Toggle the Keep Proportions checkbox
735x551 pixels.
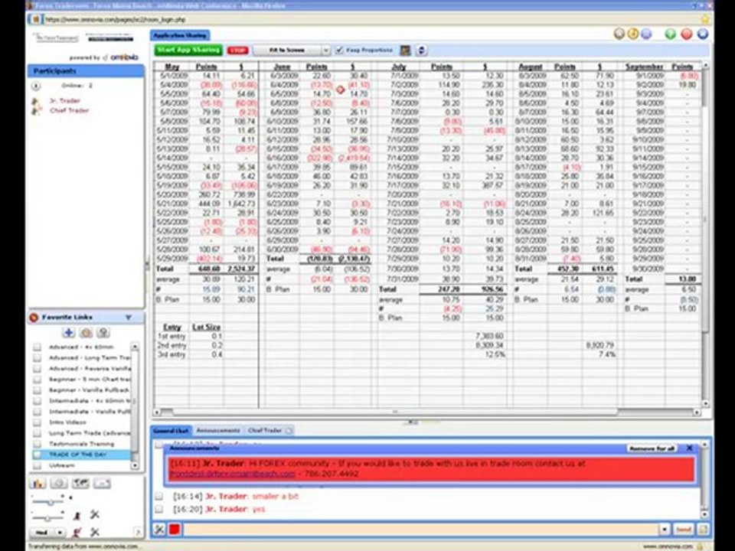tap(339, 51)
